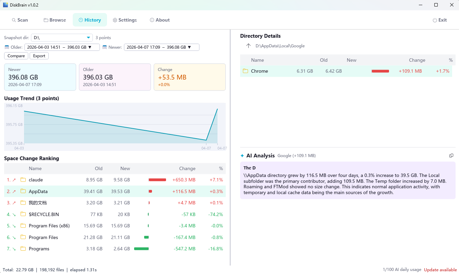This screenshot has height=273, width=459.
Task: Click the AI Analysis sparkle icon
Action: click(x=242, y=156)
